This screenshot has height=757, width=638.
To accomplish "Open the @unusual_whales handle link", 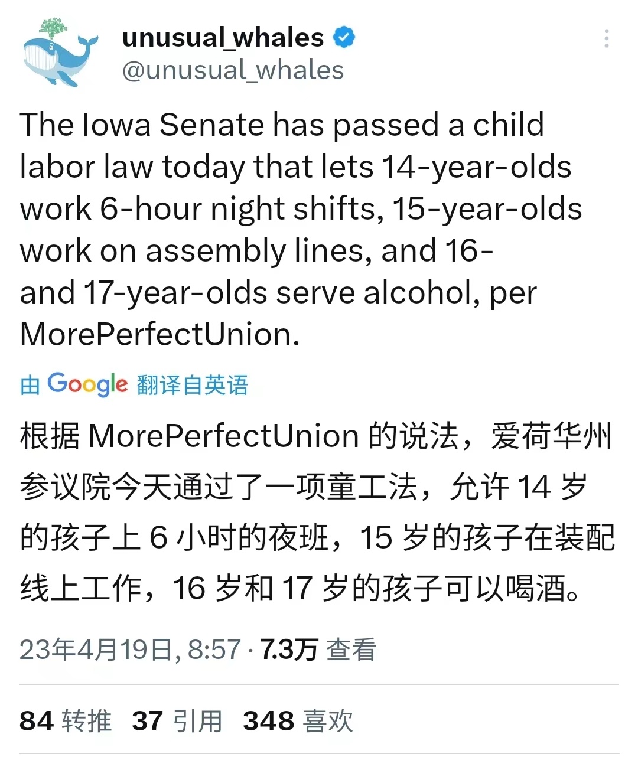I will point(233,70).
